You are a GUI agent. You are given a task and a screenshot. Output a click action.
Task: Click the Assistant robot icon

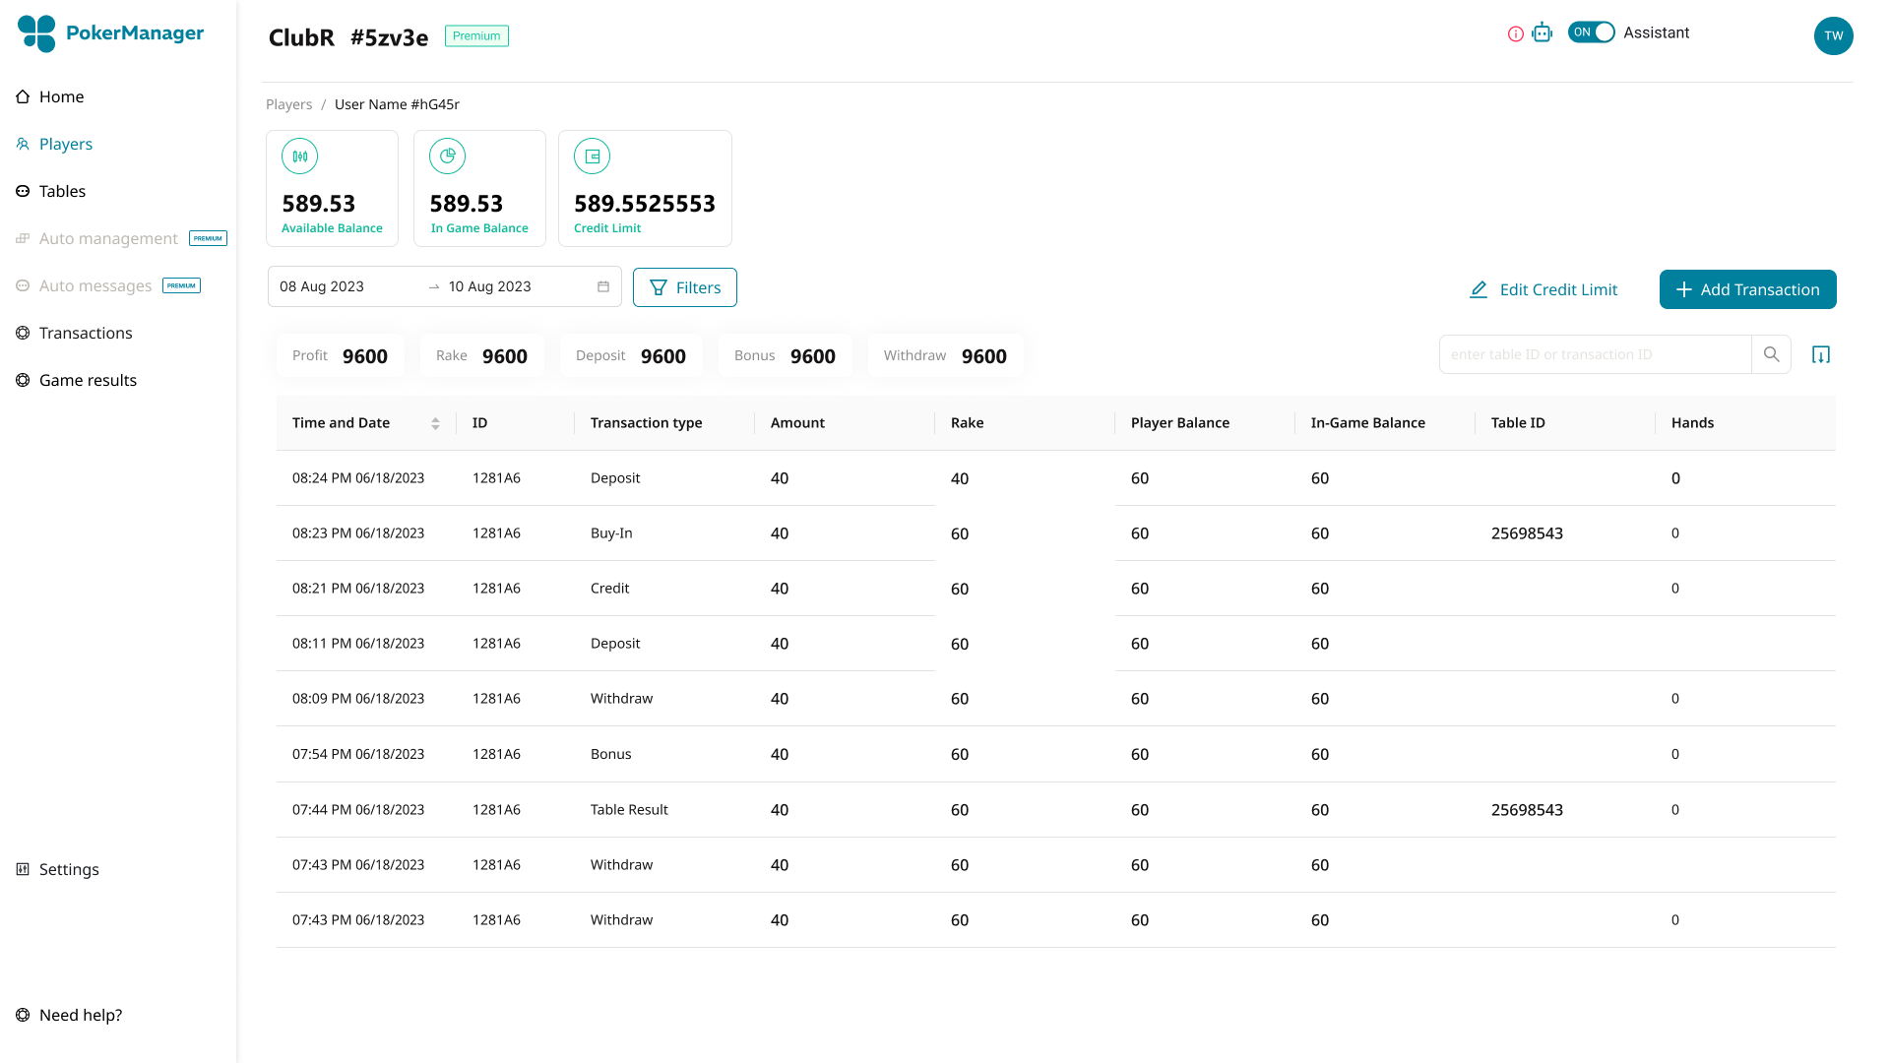coord(1543,33)
